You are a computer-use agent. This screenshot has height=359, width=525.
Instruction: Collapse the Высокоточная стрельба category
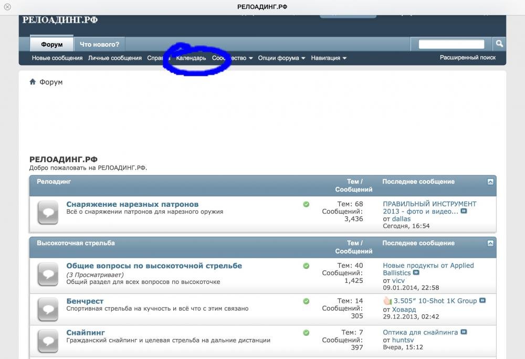coord(490,243)
